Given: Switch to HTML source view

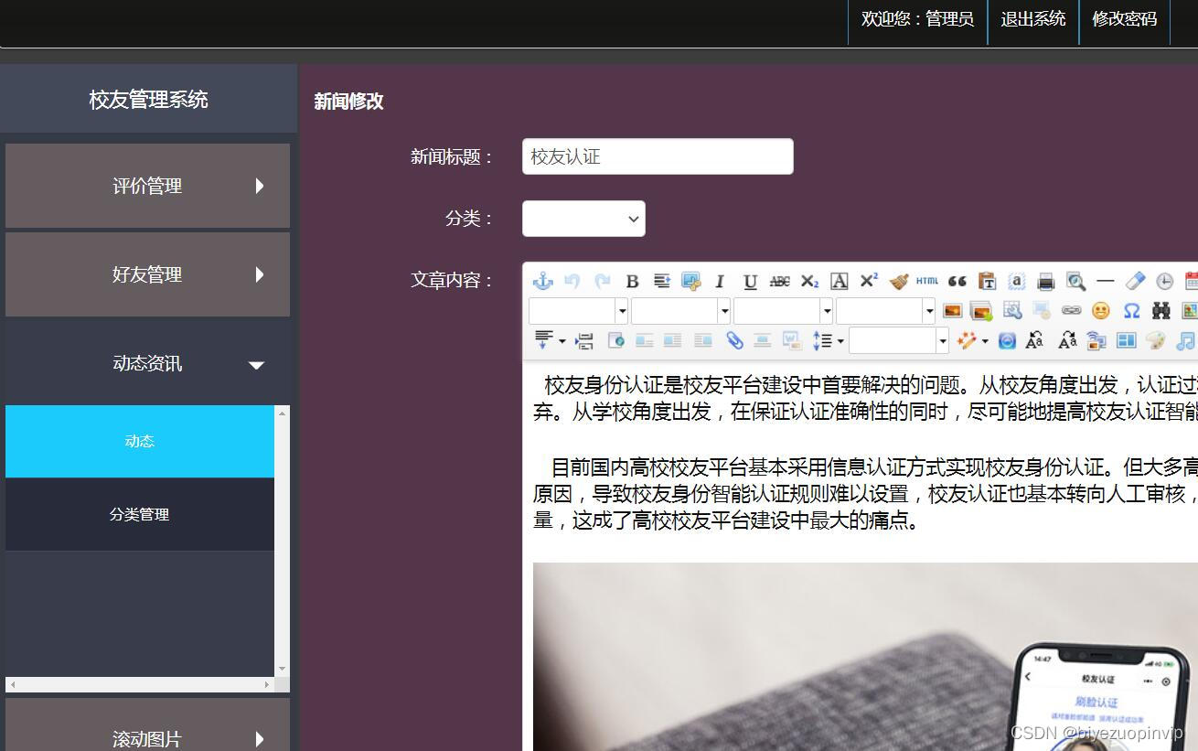Looking at the screenshot, I should click(926, 281).
